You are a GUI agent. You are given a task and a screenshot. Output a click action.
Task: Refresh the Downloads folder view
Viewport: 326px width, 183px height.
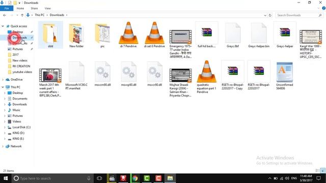click(x=270, y=15)
